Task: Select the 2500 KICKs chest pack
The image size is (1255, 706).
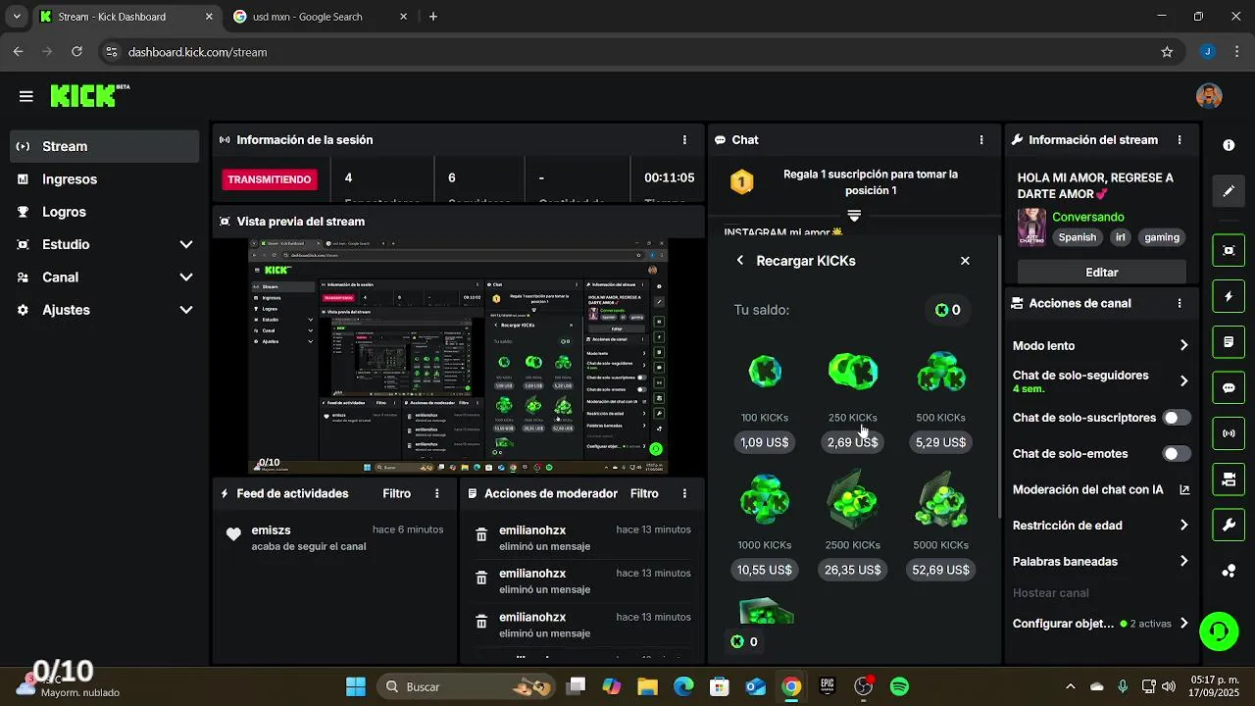Action: tap(852, 500)
